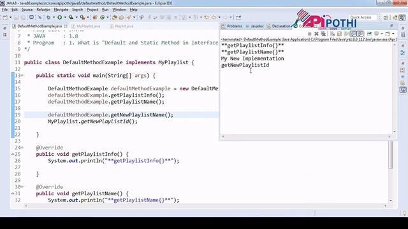Expand the Open Console dropdown arrow

tap(393, 34)
